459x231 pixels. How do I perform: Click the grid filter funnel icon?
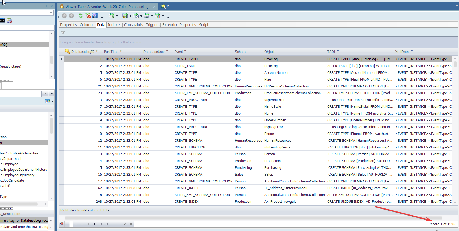pyautogui.click(x=63, y=33)
